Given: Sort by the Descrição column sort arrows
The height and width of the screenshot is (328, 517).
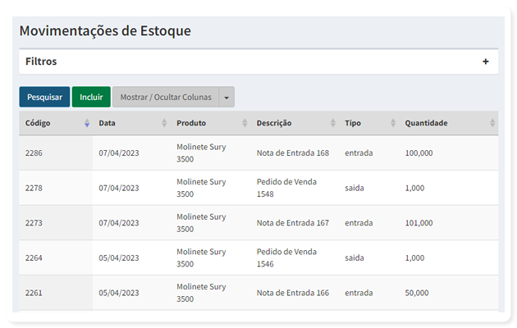Looking at the screenshot, I should 333,123.
